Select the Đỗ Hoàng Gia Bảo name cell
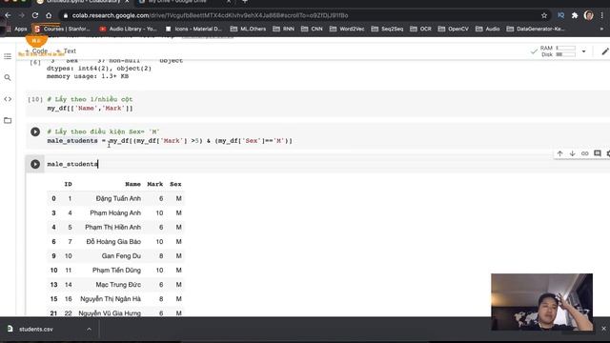The image size is (610, 343). pos(113,241)
